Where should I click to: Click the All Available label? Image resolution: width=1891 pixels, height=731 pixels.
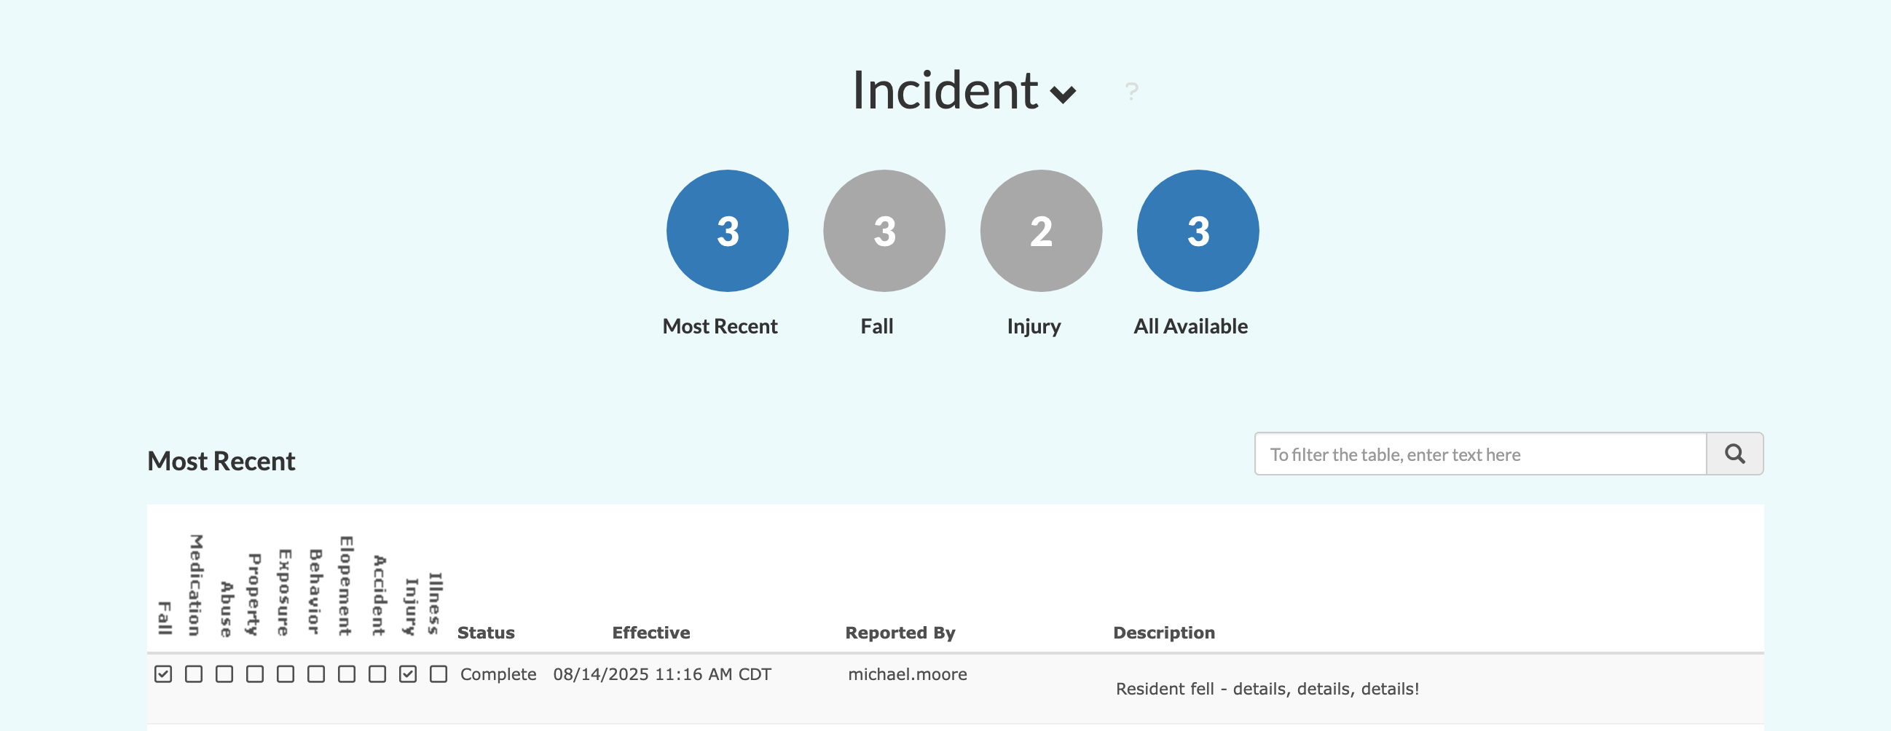coord(1191,326)
